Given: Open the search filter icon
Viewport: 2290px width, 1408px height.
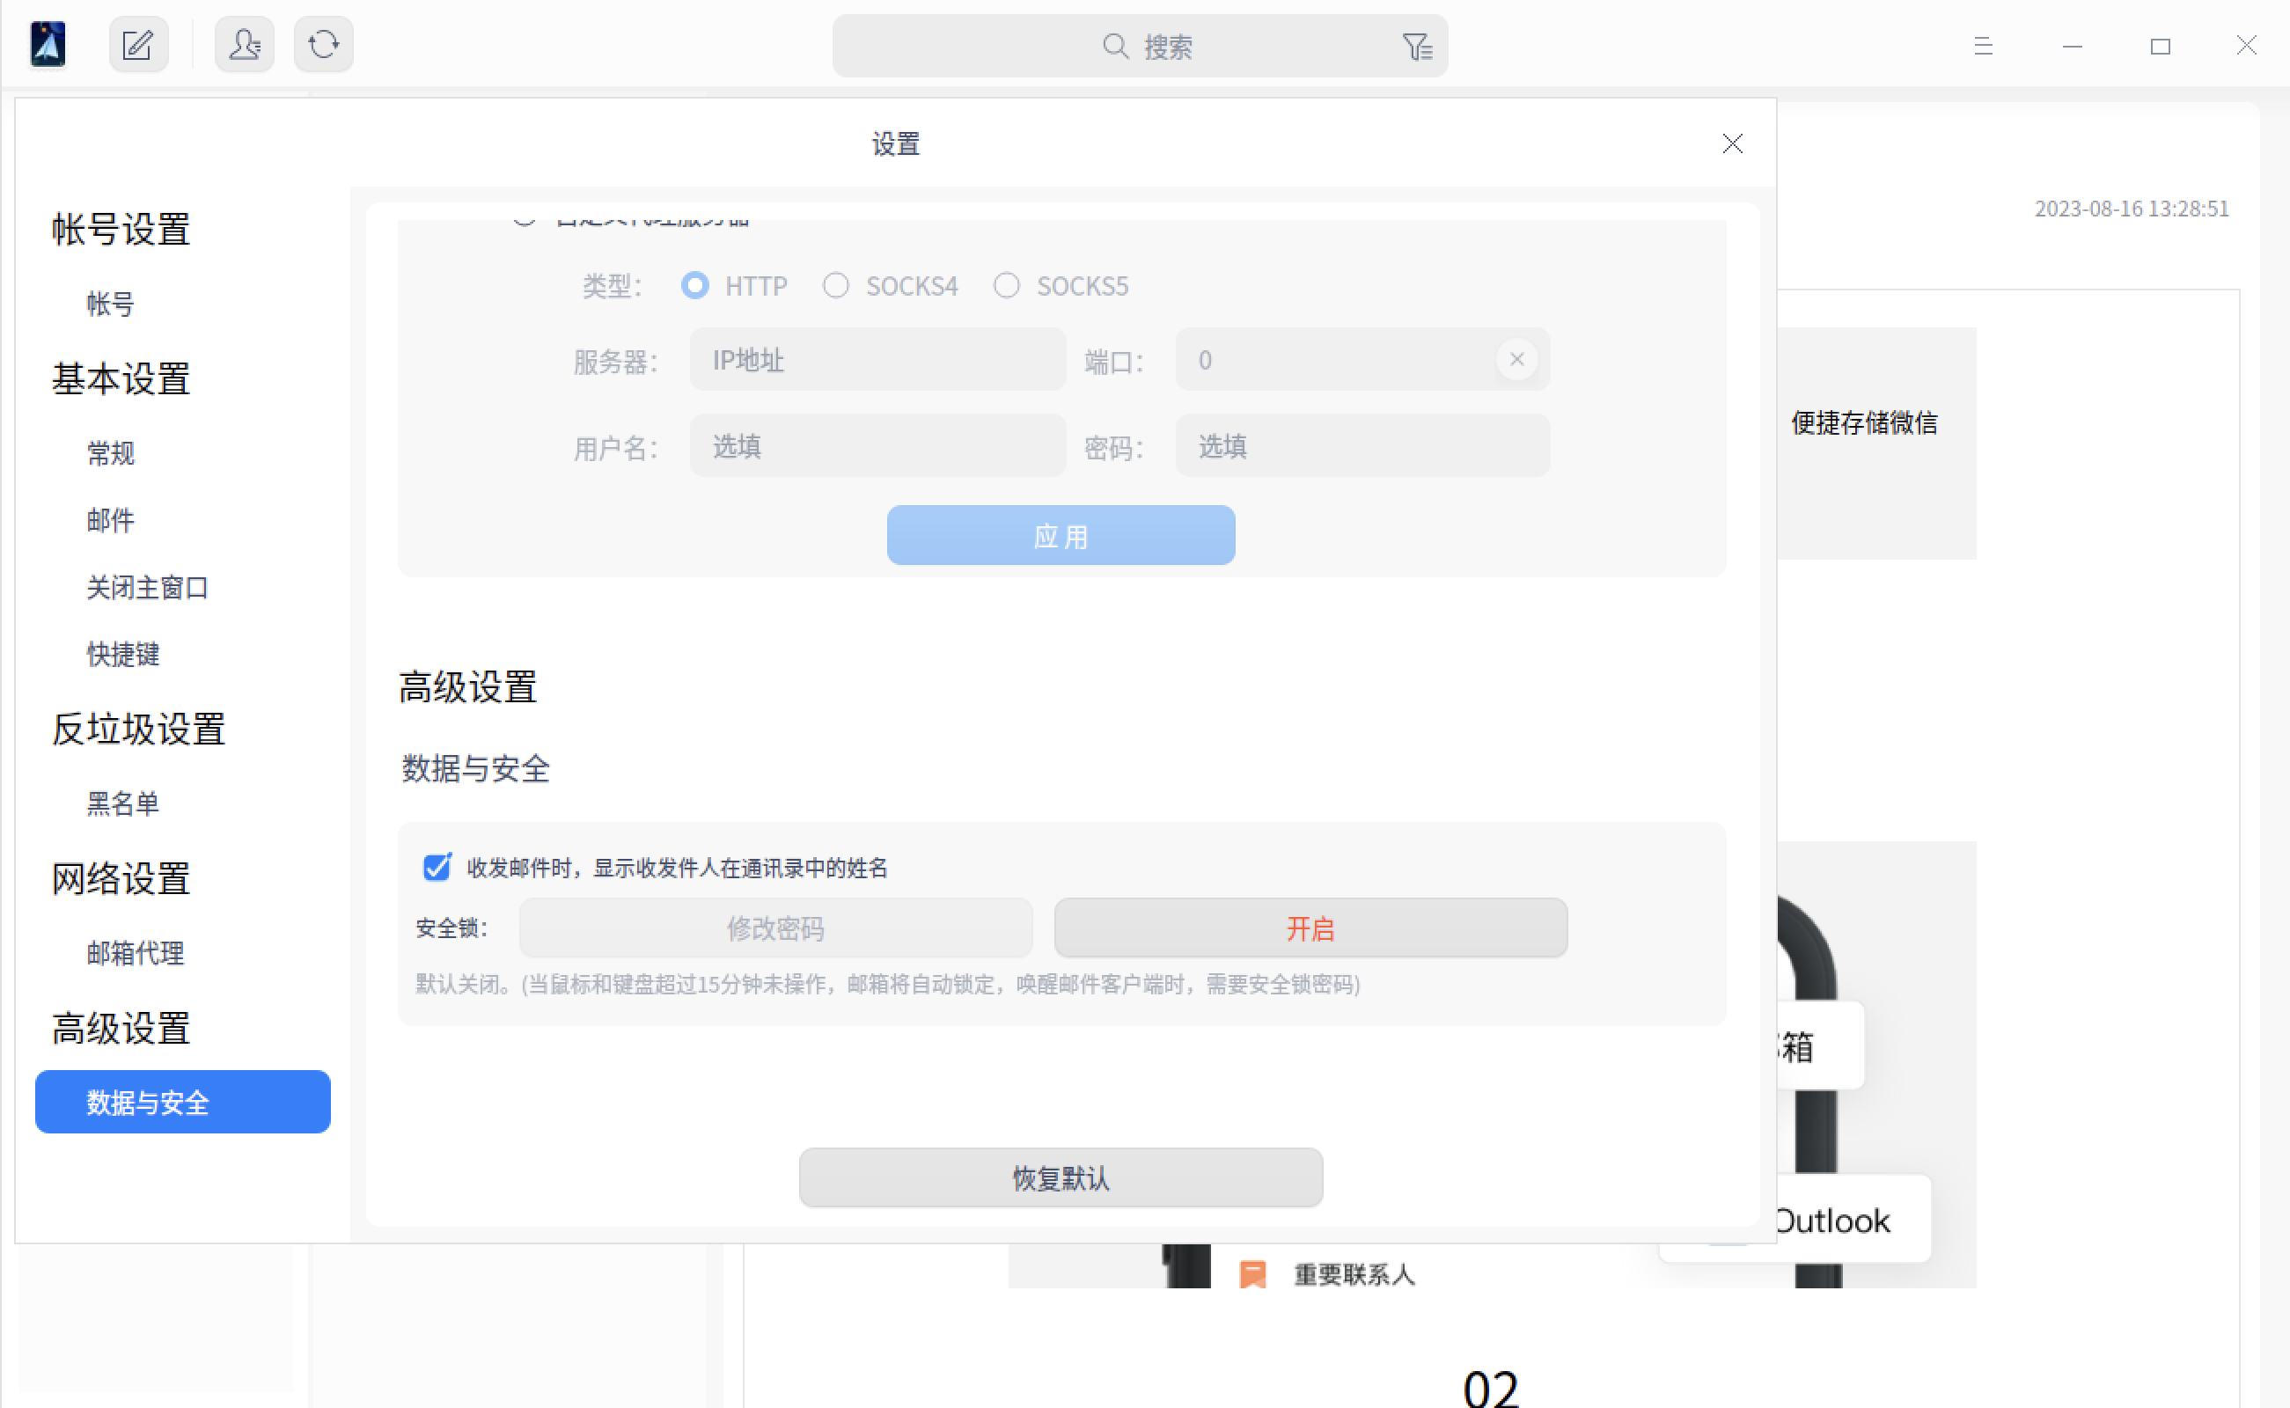Looking at the screenshot, I should click(x=1416, y=47).
